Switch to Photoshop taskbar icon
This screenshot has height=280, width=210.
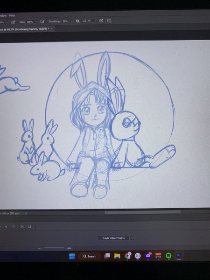179,256
